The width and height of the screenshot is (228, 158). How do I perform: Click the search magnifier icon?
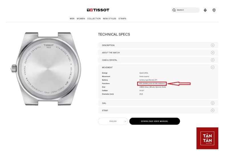coord(174,10)
